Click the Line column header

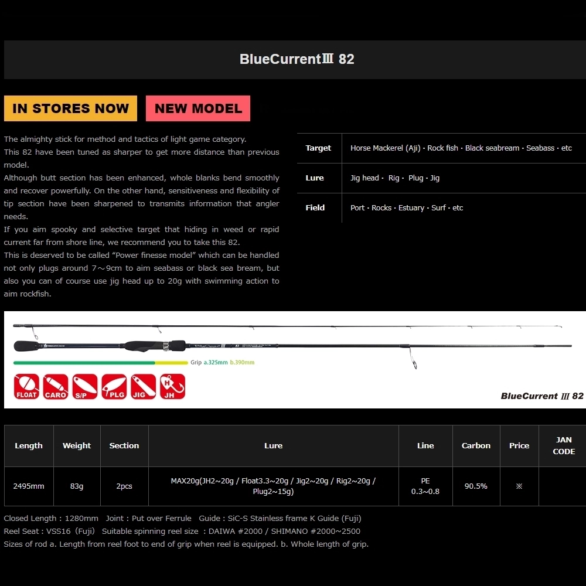point(425,445)
